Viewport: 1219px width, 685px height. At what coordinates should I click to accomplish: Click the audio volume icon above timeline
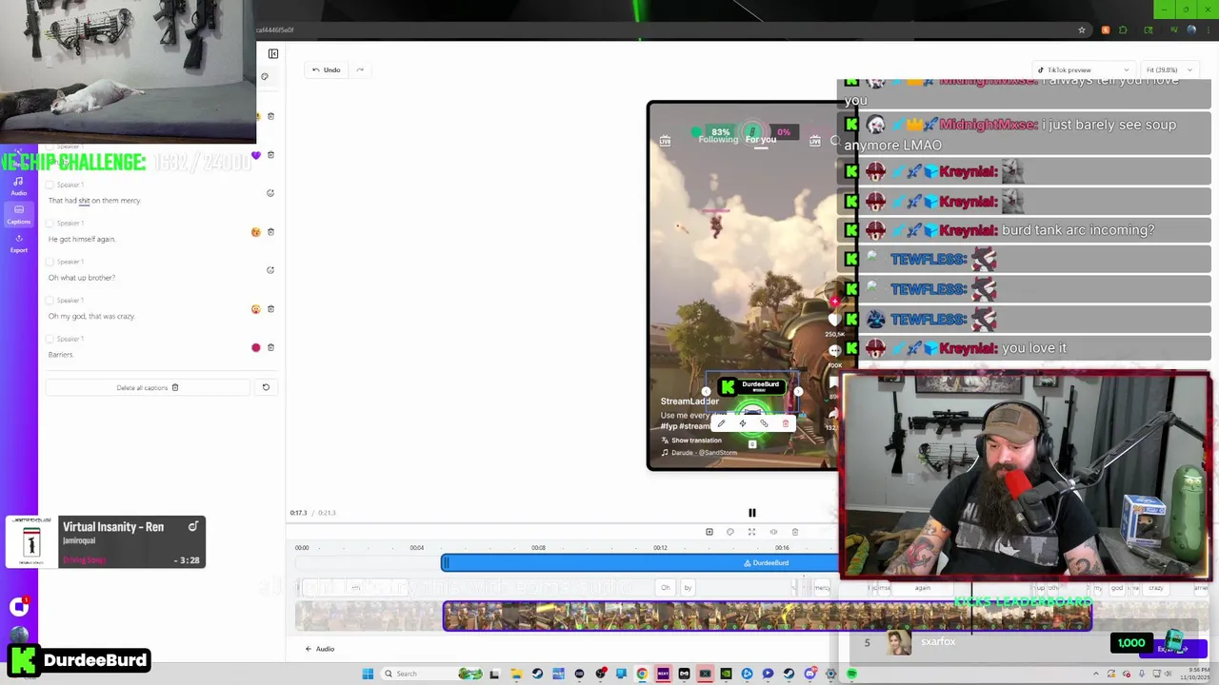[773, 532]
